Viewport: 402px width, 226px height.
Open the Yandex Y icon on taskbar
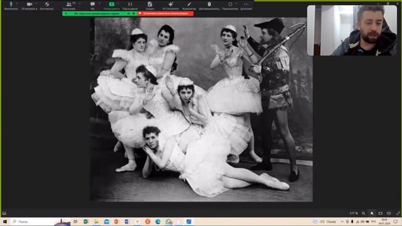tap(137, 222)
